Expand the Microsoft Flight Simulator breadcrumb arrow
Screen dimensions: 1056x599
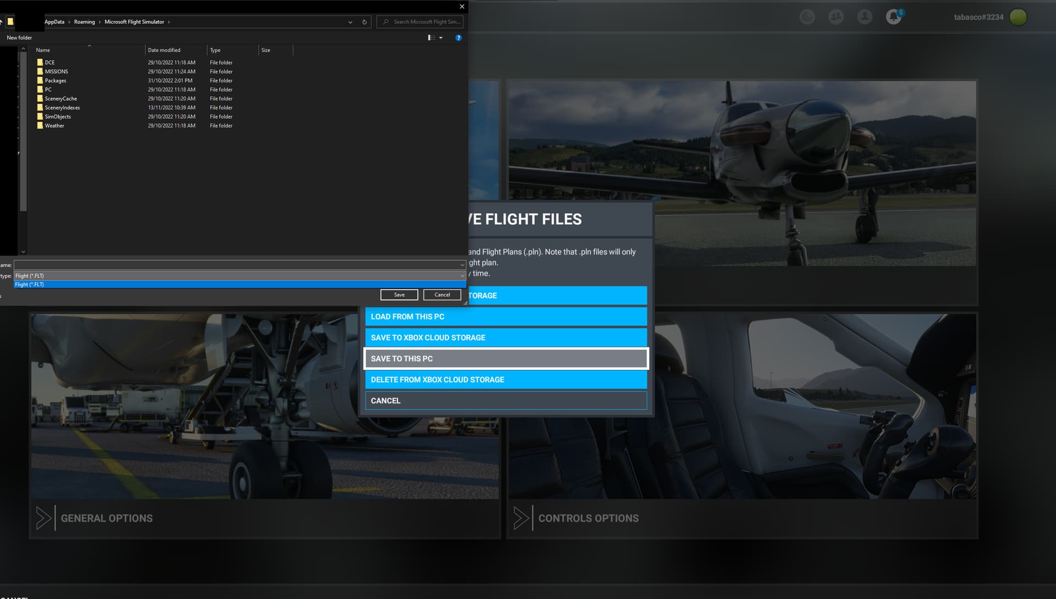point(169,22)
